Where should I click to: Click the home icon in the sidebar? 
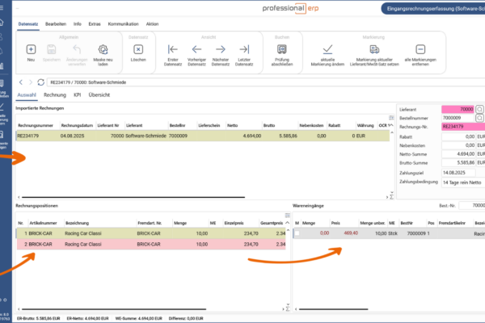2,23
